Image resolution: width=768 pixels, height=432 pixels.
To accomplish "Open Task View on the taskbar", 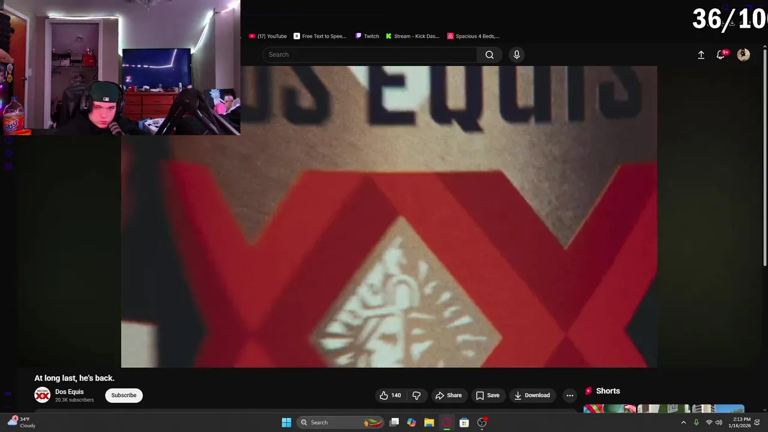I will 394,422.
